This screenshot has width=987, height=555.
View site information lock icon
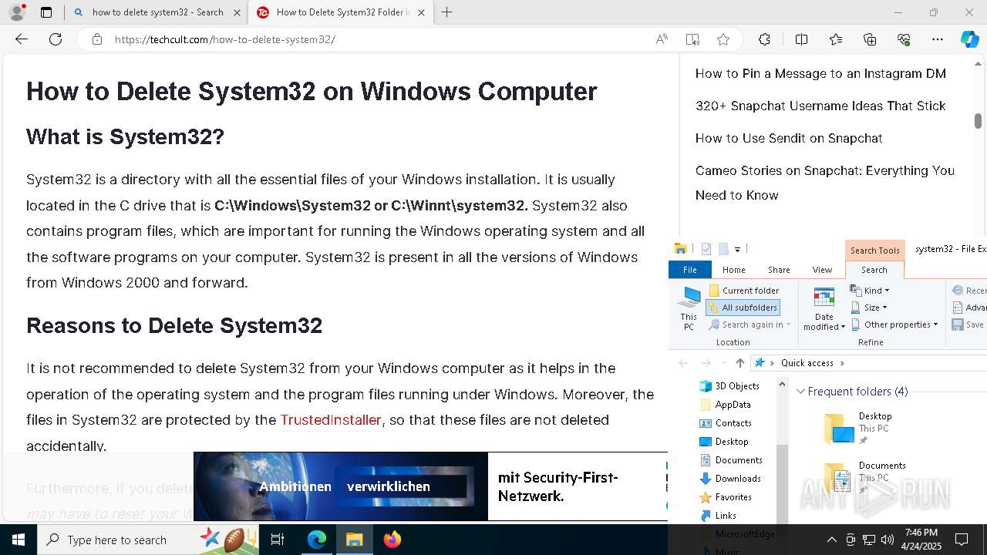97,39
